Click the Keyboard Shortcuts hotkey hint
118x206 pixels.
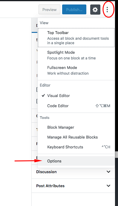[106, 147]
